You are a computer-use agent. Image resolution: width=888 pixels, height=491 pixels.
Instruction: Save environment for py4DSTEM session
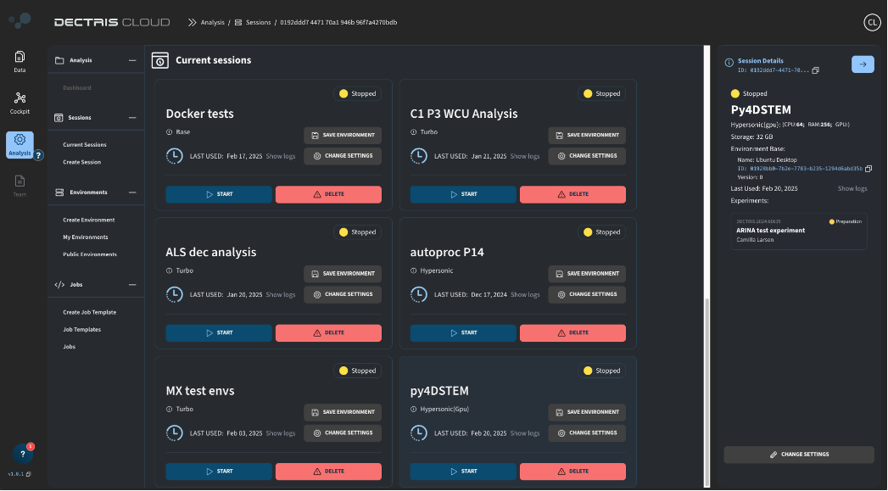[587, 412]
